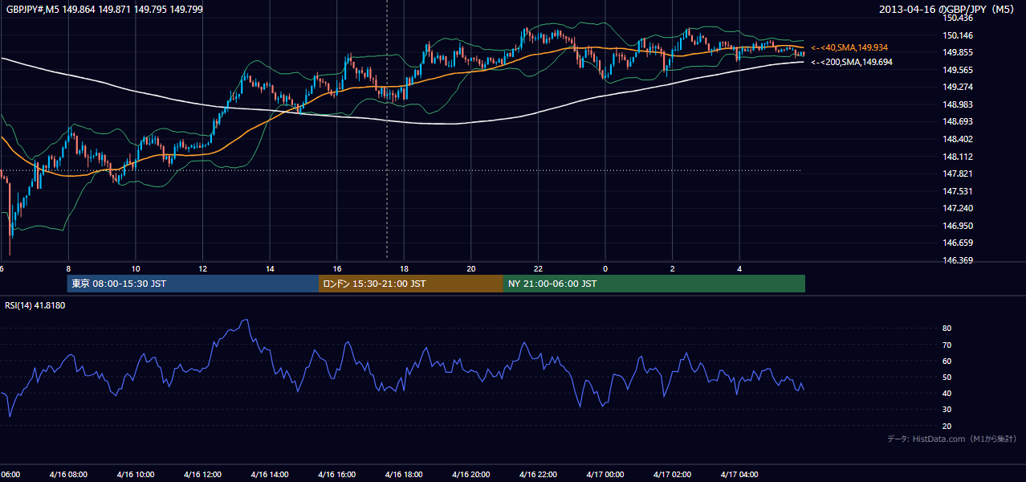This screenshot has height=482, width=1026.
Task: Click hour tick 18 under price chart
Action: click(x=404, y=269)
